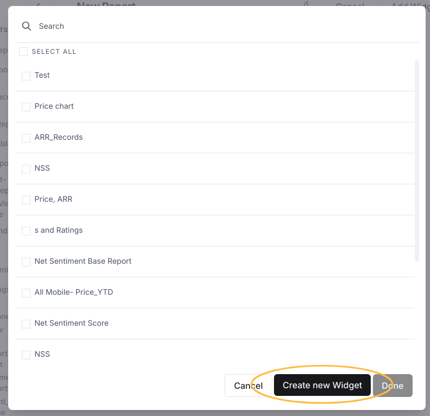This screenshot has width=430, height=416.
Task: Select the ARR_Records checkbox
Action: (x=26, y=138)
